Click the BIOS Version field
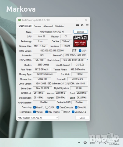Image resolution: width=123 pixels, height=147 pixels. point(52,51)
